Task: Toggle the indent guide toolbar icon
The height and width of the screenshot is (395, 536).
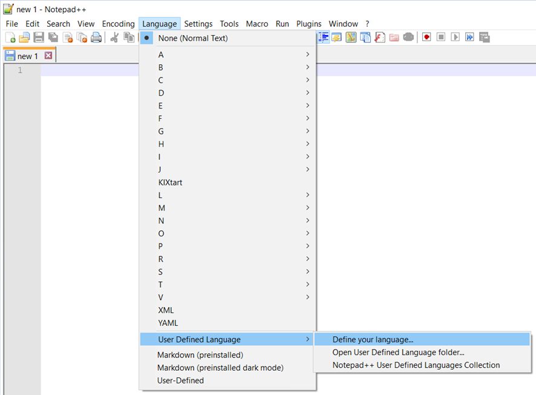Action: (324, 38)
